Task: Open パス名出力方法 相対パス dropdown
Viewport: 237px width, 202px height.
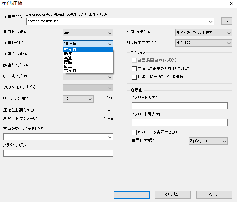Action: 203,43
